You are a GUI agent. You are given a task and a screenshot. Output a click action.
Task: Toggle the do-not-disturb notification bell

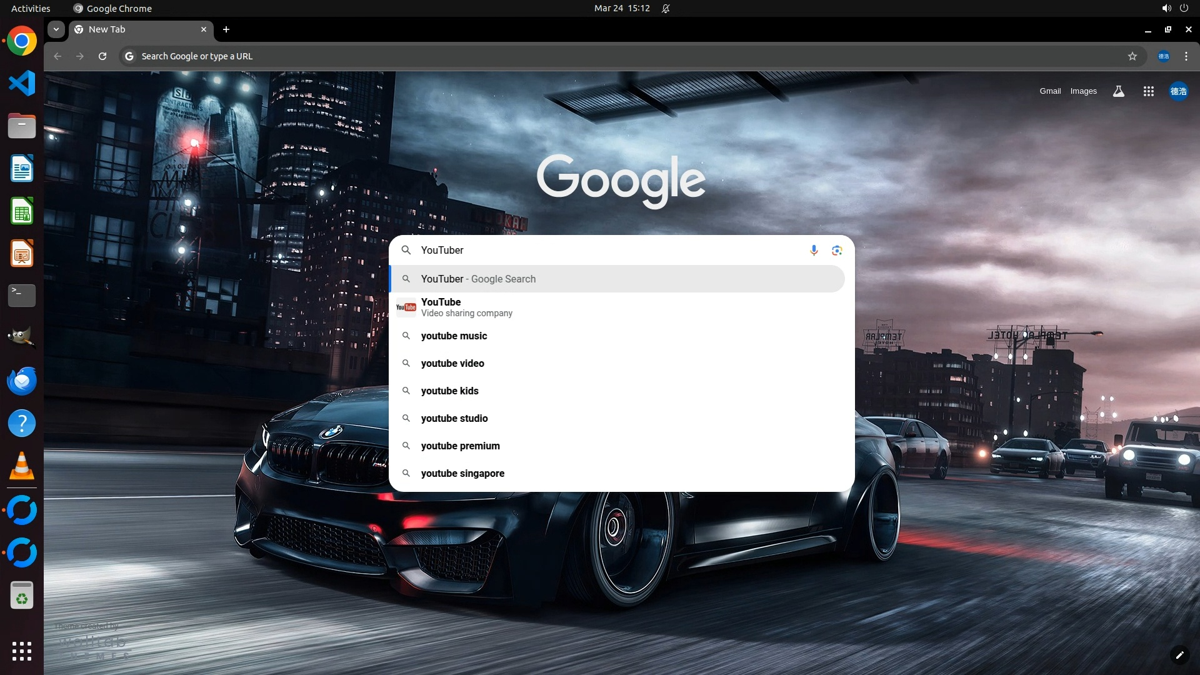coord(666,8)
